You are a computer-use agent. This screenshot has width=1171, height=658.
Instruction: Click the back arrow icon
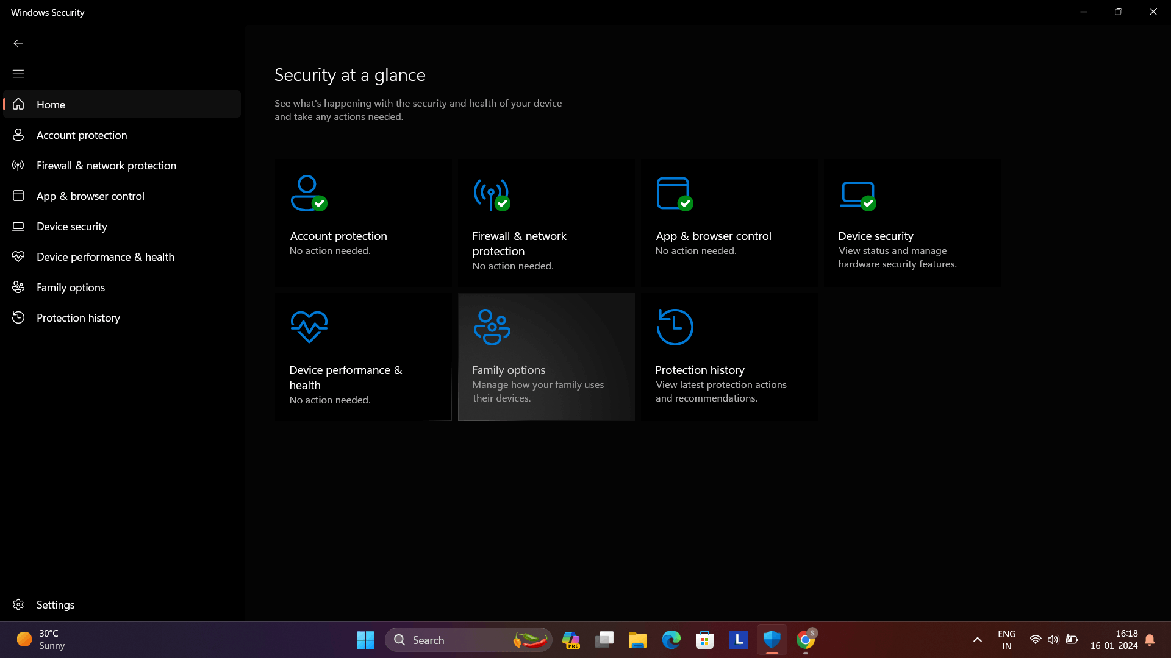click(18, 43)
